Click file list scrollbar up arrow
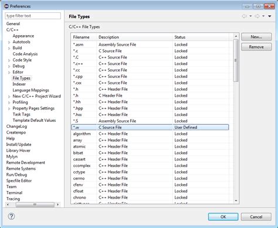Image resolution: width=278 pixels, height=228 pixels. click(x=236, y=36)
